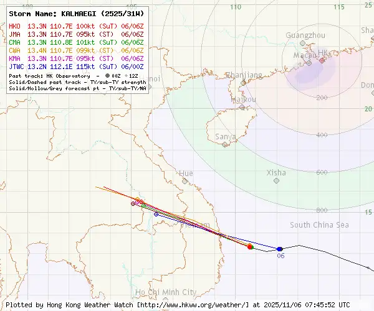Select the Xisha island marker
Image resolution: width=374 pixels, height=311 pixels.
276,180
